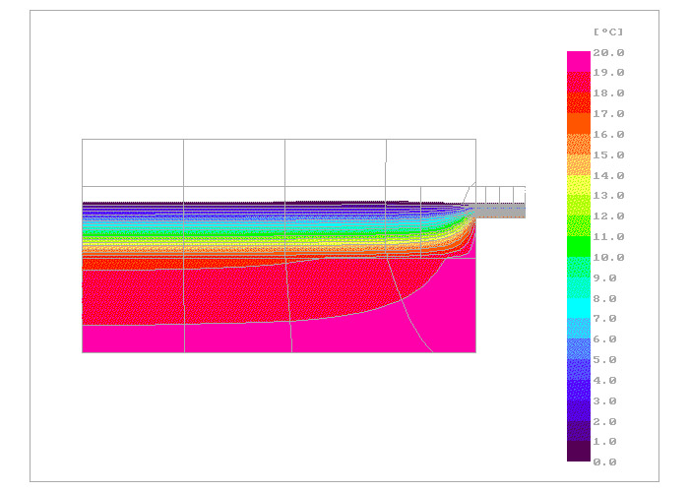This screenshot has width=689, height=492.
Task: Click the grey slab extending right of the plot
Action: (500, 212)
